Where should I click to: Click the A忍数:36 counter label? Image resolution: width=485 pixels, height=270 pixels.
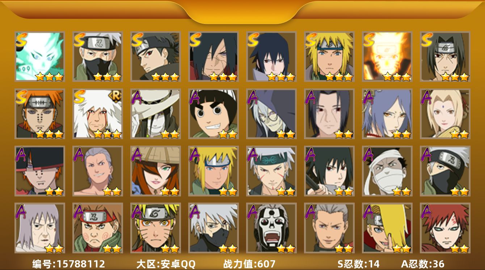coord(423,264)
